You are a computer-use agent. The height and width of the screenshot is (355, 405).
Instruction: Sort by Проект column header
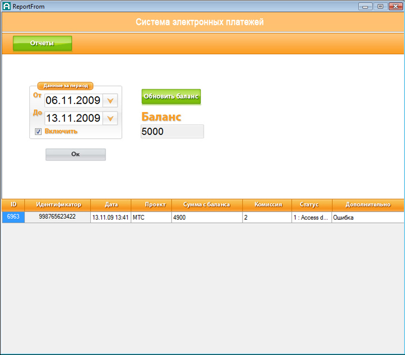[x=151, y=205]
